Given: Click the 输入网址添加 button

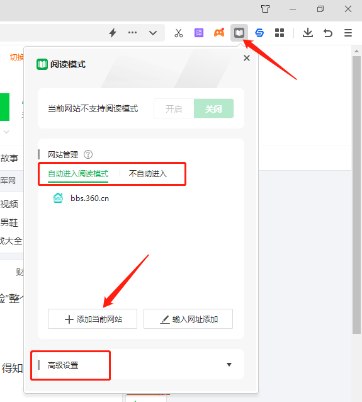Looking at the screenshot, I should [x=188, y=319].
